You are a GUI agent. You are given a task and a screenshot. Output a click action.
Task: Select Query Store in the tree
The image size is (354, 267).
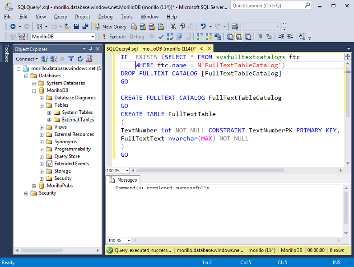tap(67, 156)
